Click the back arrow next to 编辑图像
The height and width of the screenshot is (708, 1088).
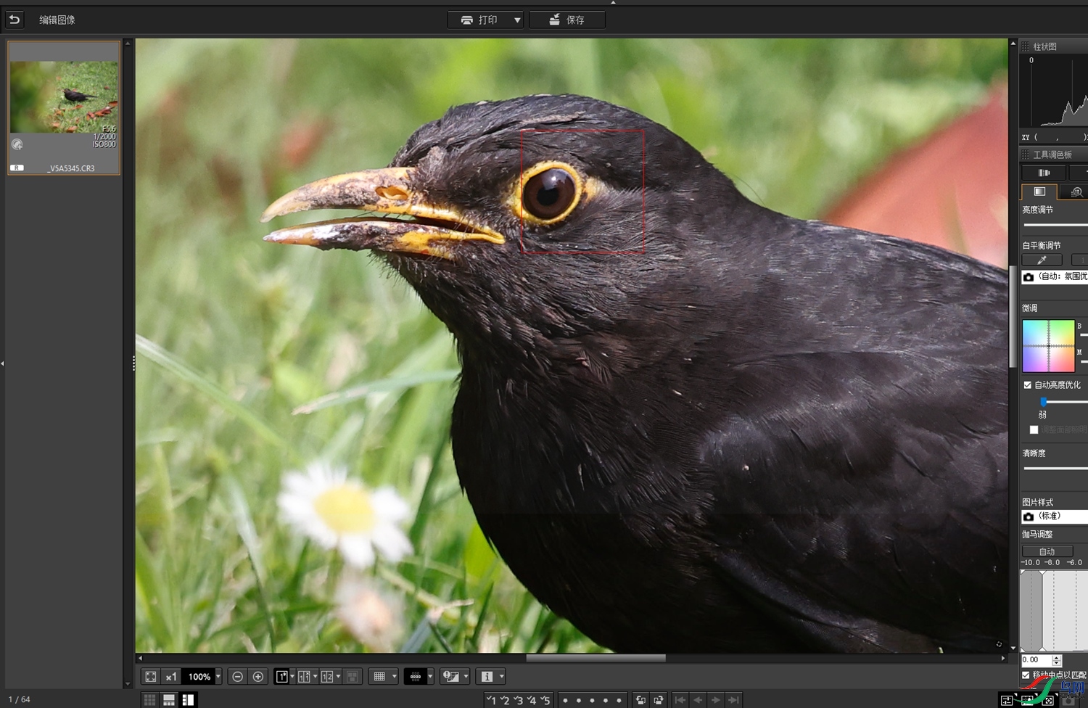15,20
